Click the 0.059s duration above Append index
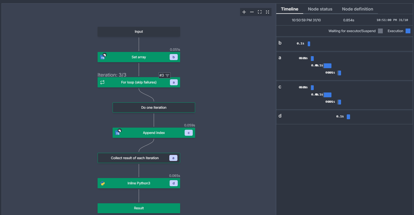This screenshot has width=414, height=215. click(x=190, y=125)
